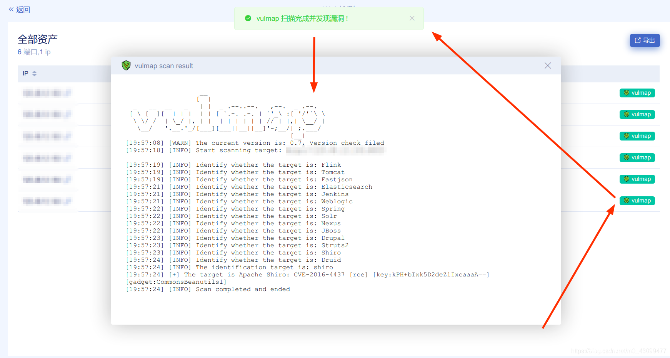Select the log line ending in Struts2
The height and width of the screenshot is (358, 670).
coord(237,246)
